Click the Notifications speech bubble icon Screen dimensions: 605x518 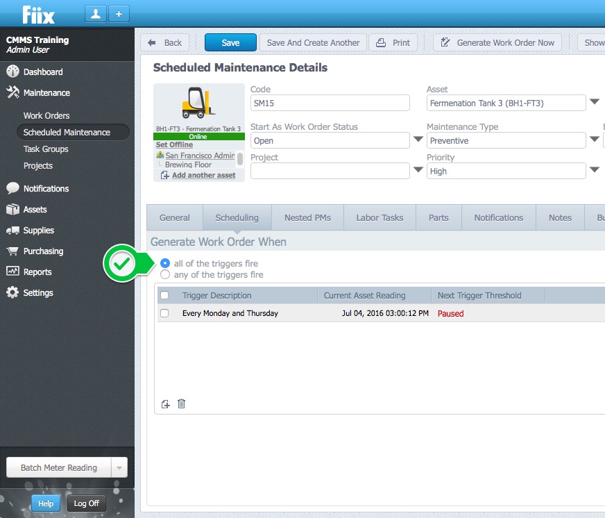click(12, 188)
